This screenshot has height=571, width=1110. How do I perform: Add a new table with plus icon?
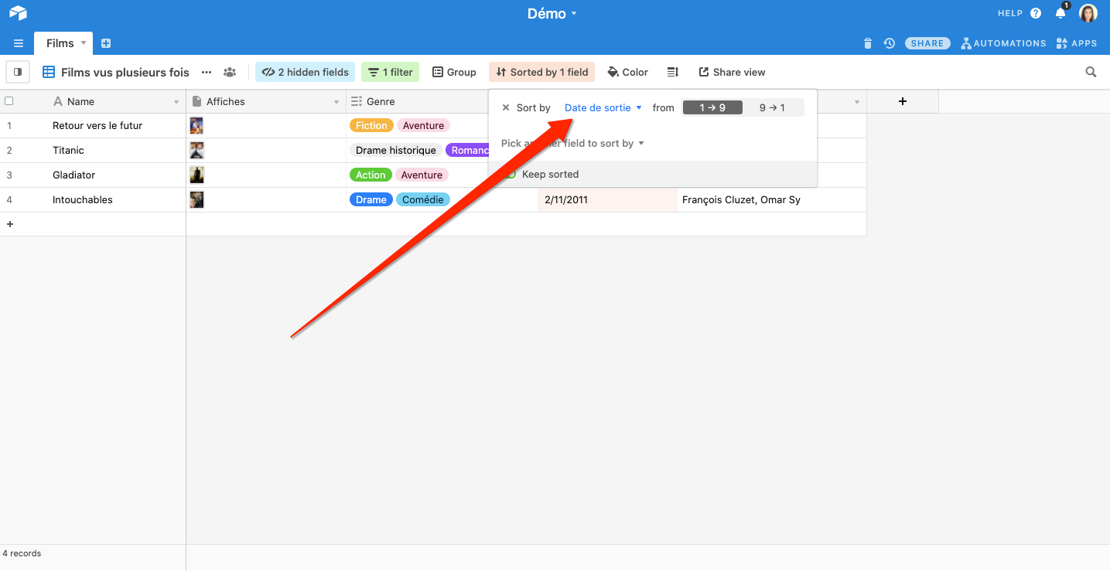click(x=106, y=43)
